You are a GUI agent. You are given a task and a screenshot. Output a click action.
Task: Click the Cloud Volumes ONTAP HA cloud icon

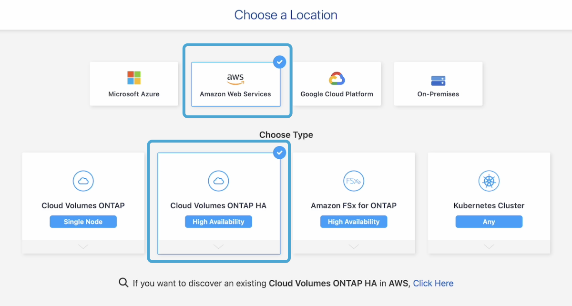pos(218,181)
